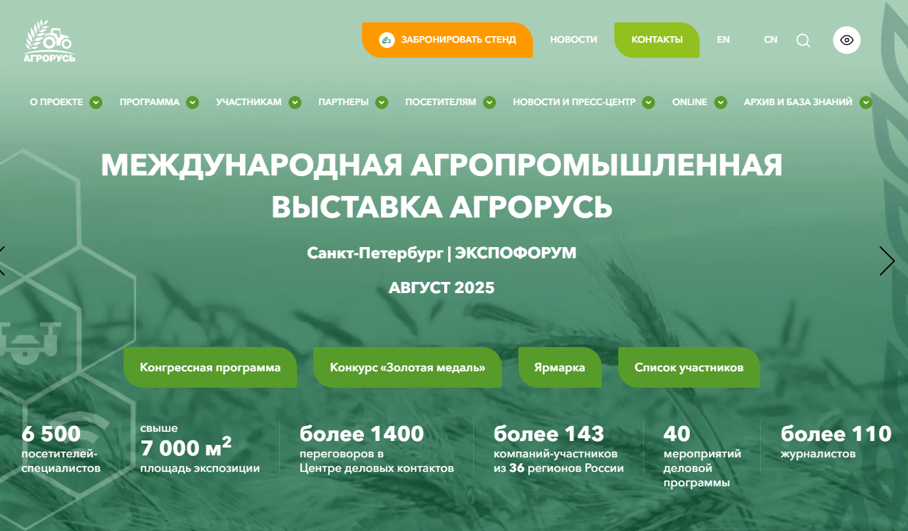Click the main exhibition title heading
This screenshot has height=531, width=908.
pyautogui.click(x=442, y=186)
